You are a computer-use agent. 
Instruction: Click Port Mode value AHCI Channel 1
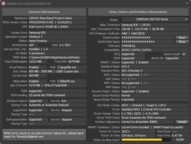pos(144,105)
